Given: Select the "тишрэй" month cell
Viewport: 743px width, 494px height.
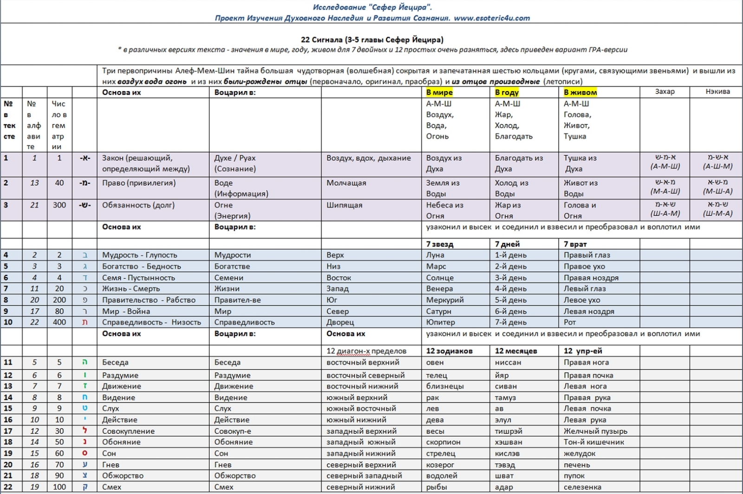Looking at the screenshot, I should click(508, 431).
